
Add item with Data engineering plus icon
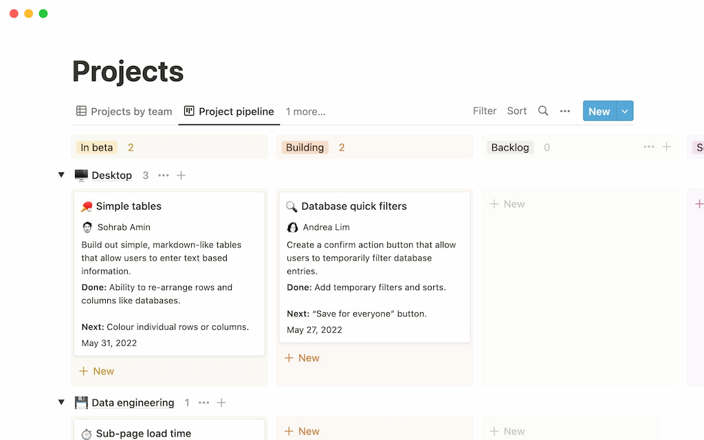pos(221,403)
